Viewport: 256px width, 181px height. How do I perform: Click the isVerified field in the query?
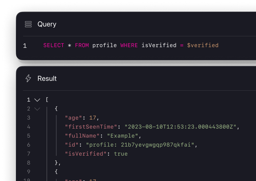click(159, 45)
